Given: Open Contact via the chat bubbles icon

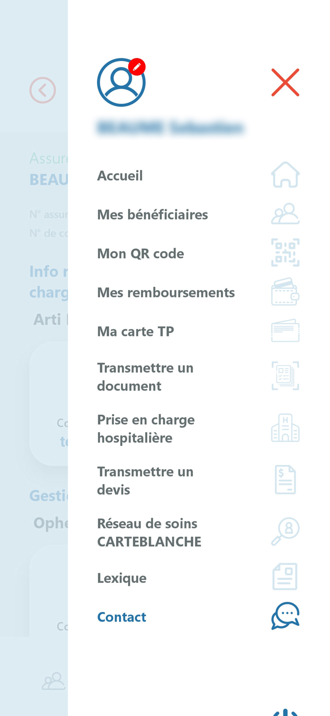Looking at the screenshot, I should click(x=285, y=615).
